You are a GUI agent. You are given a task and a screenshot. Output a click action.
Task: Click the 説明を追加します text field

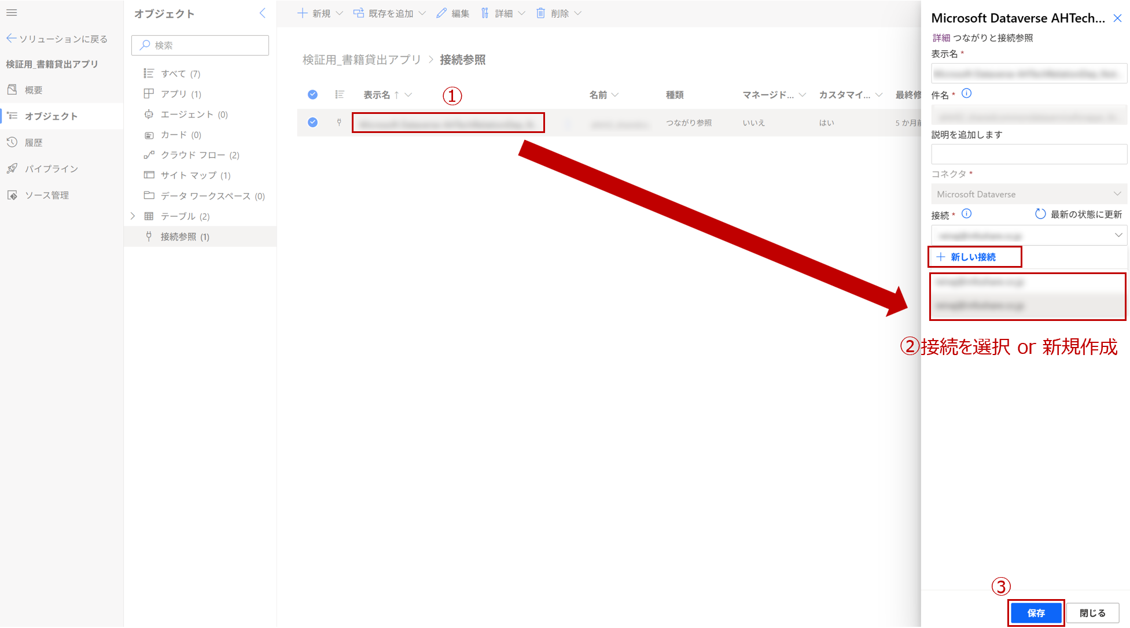coord(1028,154)
